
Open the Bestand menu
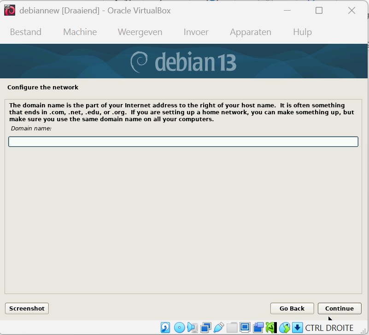[x=26, y=32]
